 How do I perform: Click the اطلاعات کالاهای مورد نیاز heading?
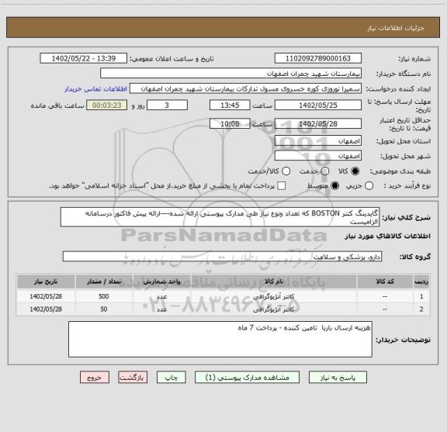(x=388, y=237)
